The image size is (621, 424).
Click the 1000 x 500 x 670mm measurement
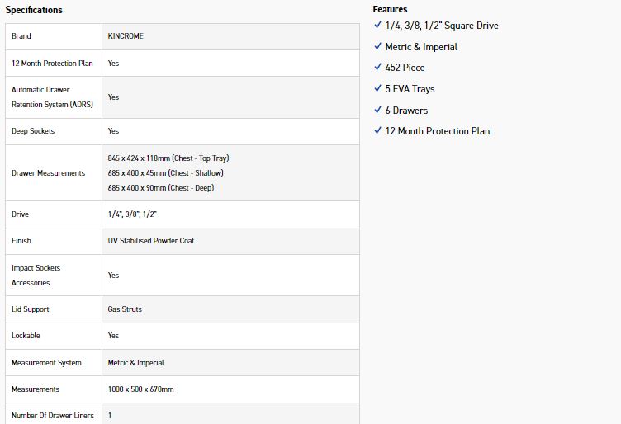point(140,389)
